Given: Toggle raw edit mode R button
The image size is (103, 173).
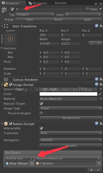Looking at the screenshot, I should click(x=99, y=43).
